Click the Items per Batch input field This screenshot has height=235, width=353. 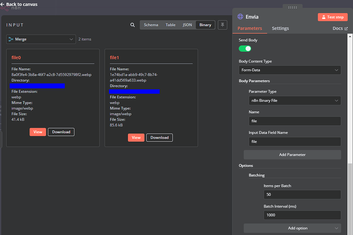pyautogui.click(x=302, y=194)
